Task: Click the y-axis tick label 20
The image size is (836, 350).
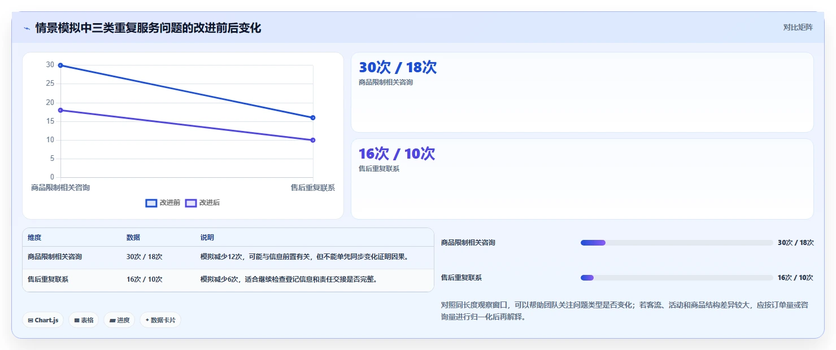Action: 50,102
